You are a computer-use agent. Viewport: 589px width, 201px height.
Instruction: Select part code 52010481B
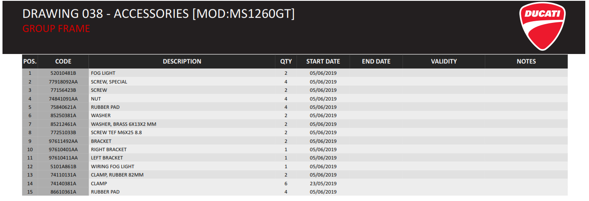[63, 73]
